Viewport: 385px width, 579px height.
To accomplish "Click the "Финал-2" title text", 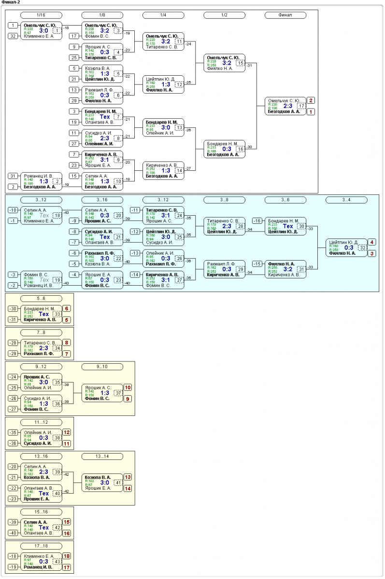I will (11, 3).
